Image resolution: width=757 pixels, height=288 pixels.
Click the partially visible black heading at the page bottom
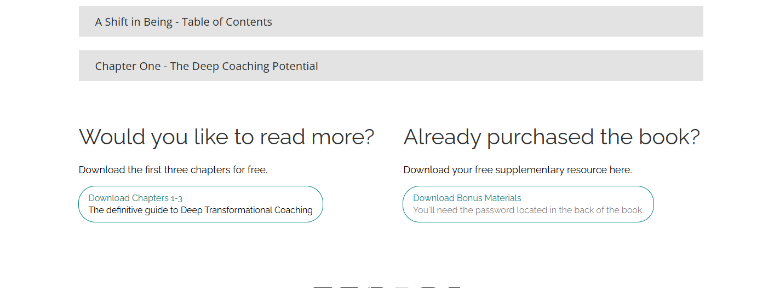(x=387, y=286)
